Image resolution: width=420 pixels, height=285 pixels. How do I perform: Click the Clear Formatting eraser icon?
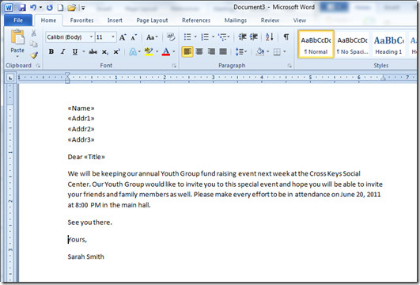[x=171, y=36]
